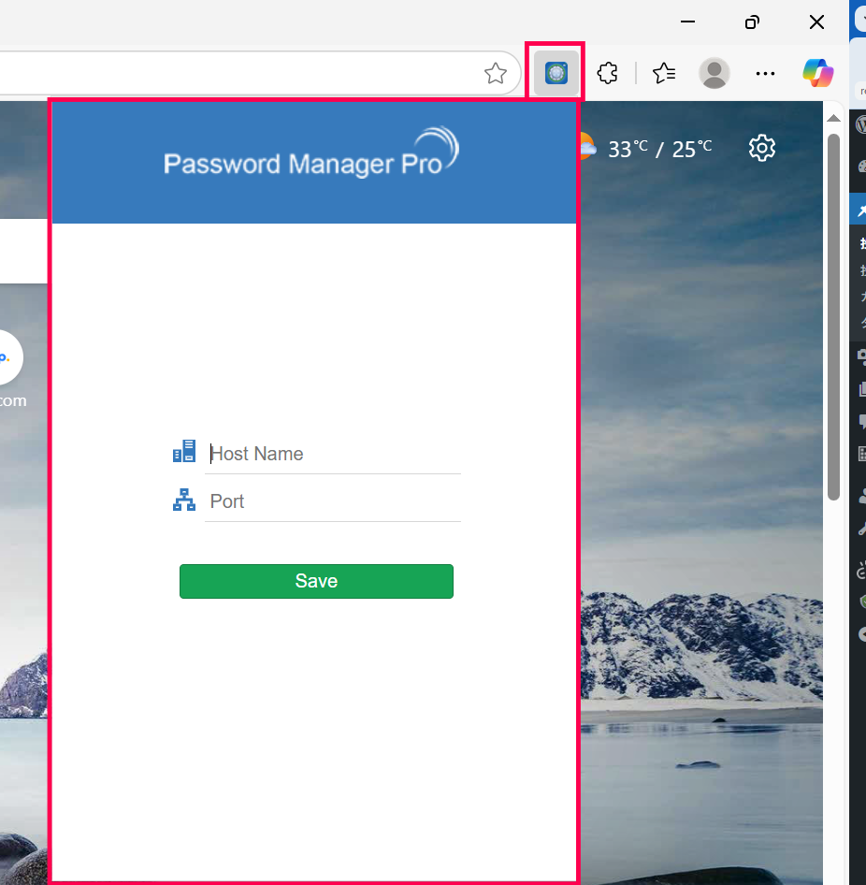Close the browser window
This screenshot has height=885, width=866.
click(x=816, y=22)
